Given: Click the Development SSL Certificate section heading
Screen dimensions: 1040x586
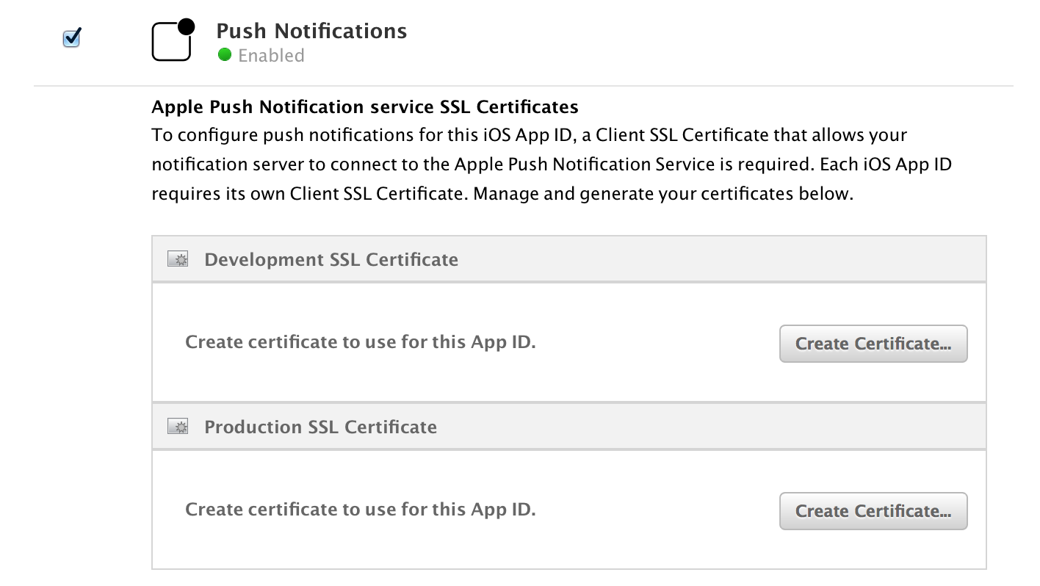Looking at the screenshot, I should point(331,260).
